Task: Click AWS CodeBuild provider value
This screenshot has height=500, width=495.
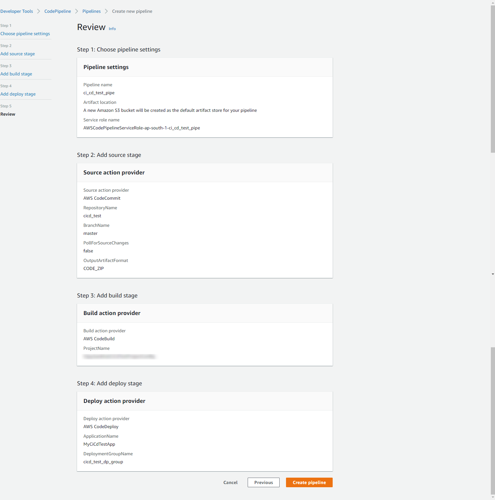Action: 99,339
